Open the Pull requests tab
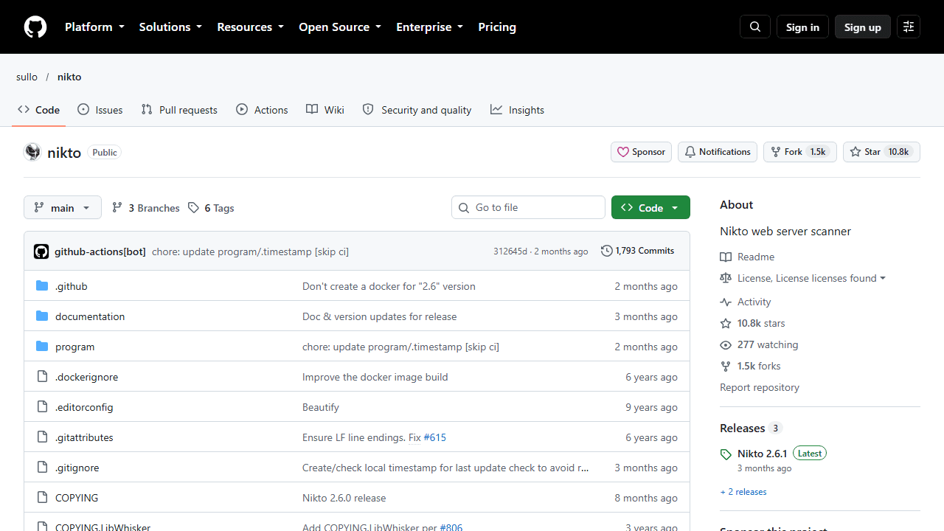This screenshot has height=531, width=944. (179, 110)
